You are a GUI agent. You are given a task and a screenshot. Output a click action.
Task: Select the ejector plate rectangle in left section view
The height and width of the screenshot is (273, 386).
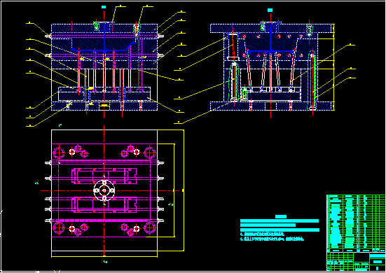tap(104, 96)
